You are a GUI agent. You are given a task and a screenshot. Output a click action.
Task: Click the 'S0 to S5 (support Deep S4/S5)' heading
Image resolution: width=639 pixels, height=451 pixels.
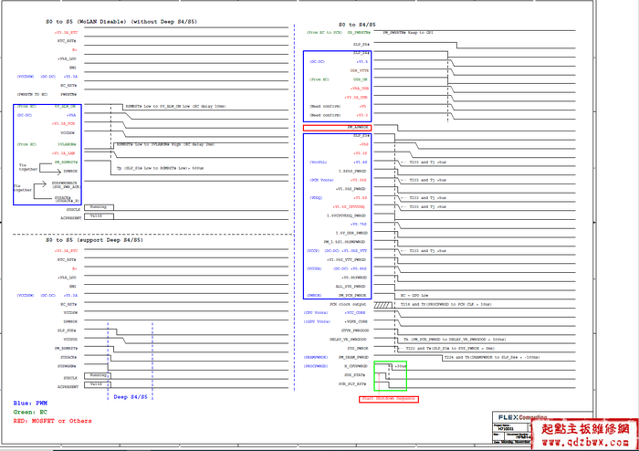(x=94, y=240)
